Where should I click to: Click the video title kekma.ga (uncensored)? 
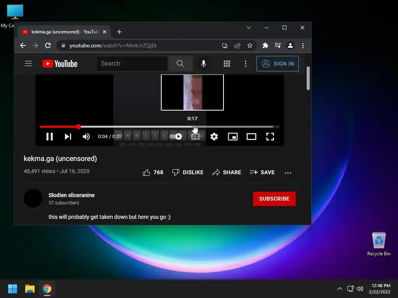click(60, 159)
